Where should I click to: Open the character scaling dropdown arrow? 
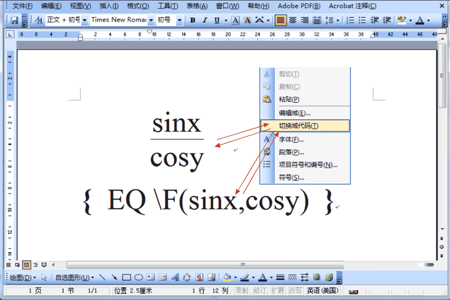(268, 20)
